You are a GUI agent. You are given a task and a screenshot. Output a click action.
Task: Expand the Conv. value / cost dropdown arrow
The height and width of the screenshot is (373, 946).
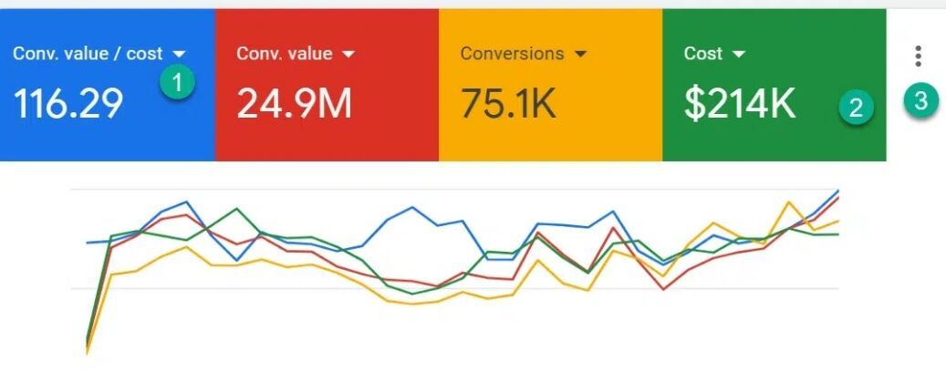[x=179, y=54]
